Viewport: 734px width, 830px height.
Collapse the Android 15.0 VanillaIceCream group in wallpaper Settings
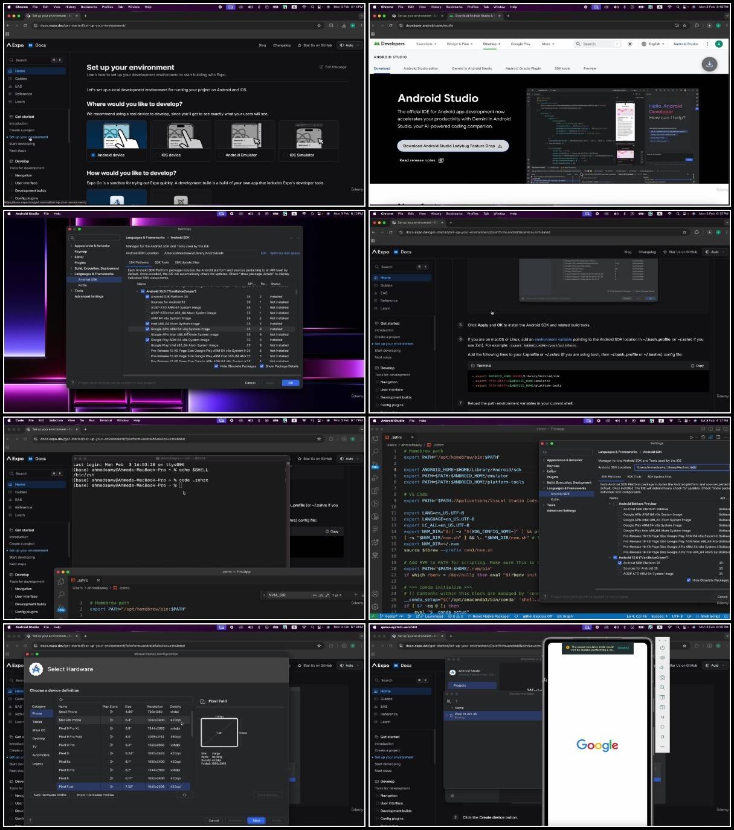(x=137, y=291)
